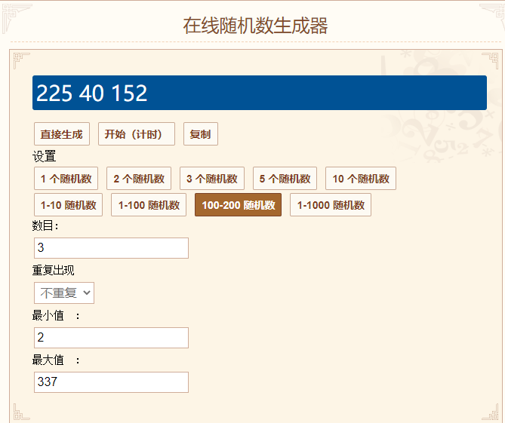The height and width of the screenshot is (423, 505).
Task: Click the 数目 label
Action: (45, 225)
